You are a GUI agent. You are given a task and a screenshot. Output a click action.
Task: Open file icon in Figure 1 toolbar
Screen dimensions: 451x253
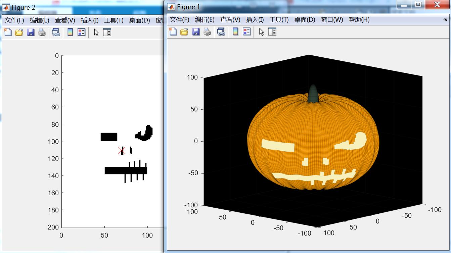click(184, 32)
